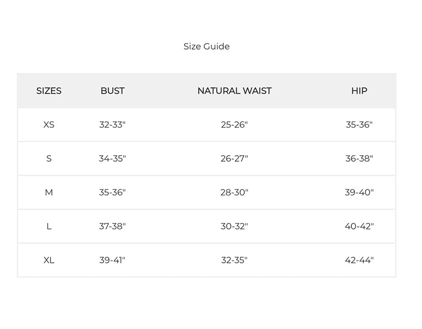Image resolution: width=422 pixels, height=329 pixels.
Task: Select the SIZES column header
Action: pyautogui.click(x=49, y=91)
